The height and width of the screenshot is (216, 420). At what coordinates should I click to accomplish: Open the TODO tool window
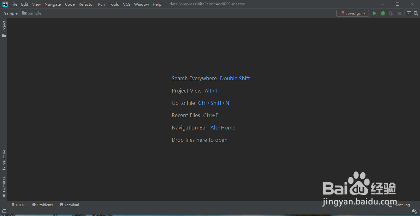point(18,205)
